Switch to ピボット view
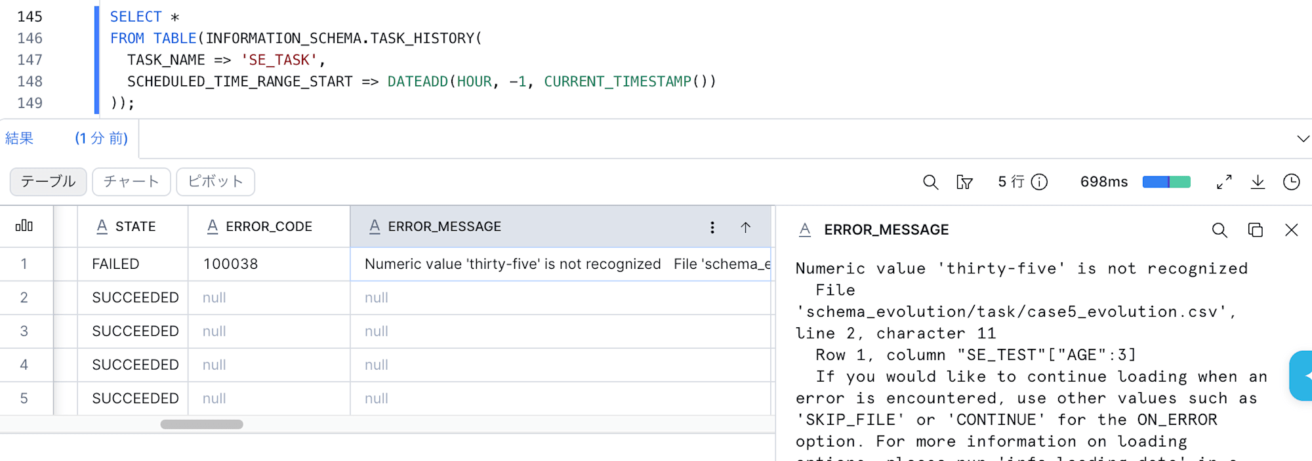Screen dimensions: 1312x461 click(x=215, y=182)
